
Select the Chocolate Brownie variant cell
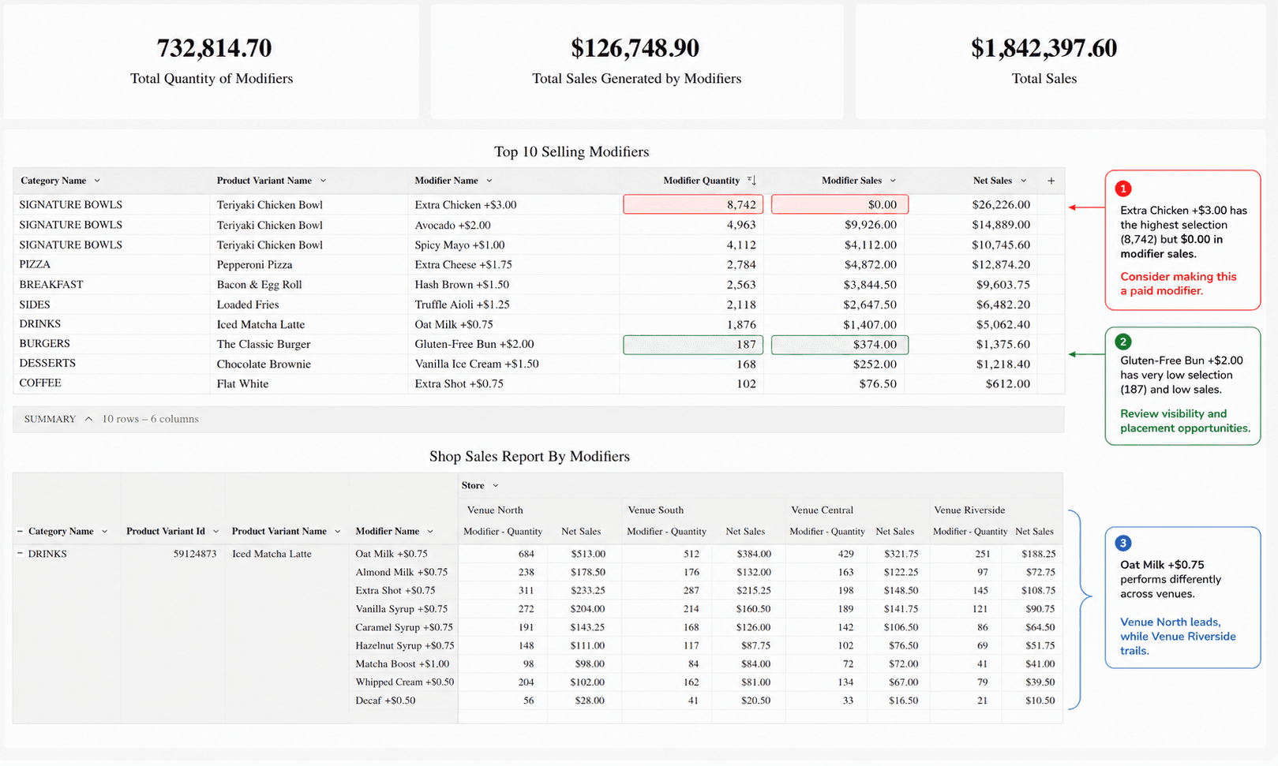point(264,364)
